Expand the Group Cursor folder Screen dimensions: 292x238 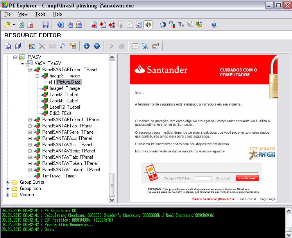[7, 183]
